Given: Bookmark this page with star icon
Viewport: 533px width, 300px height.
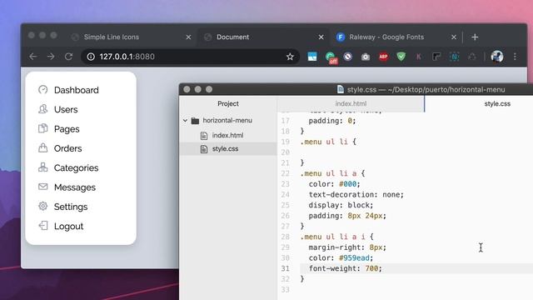Looking at the screenshot, I should click(x=290, y=57).
